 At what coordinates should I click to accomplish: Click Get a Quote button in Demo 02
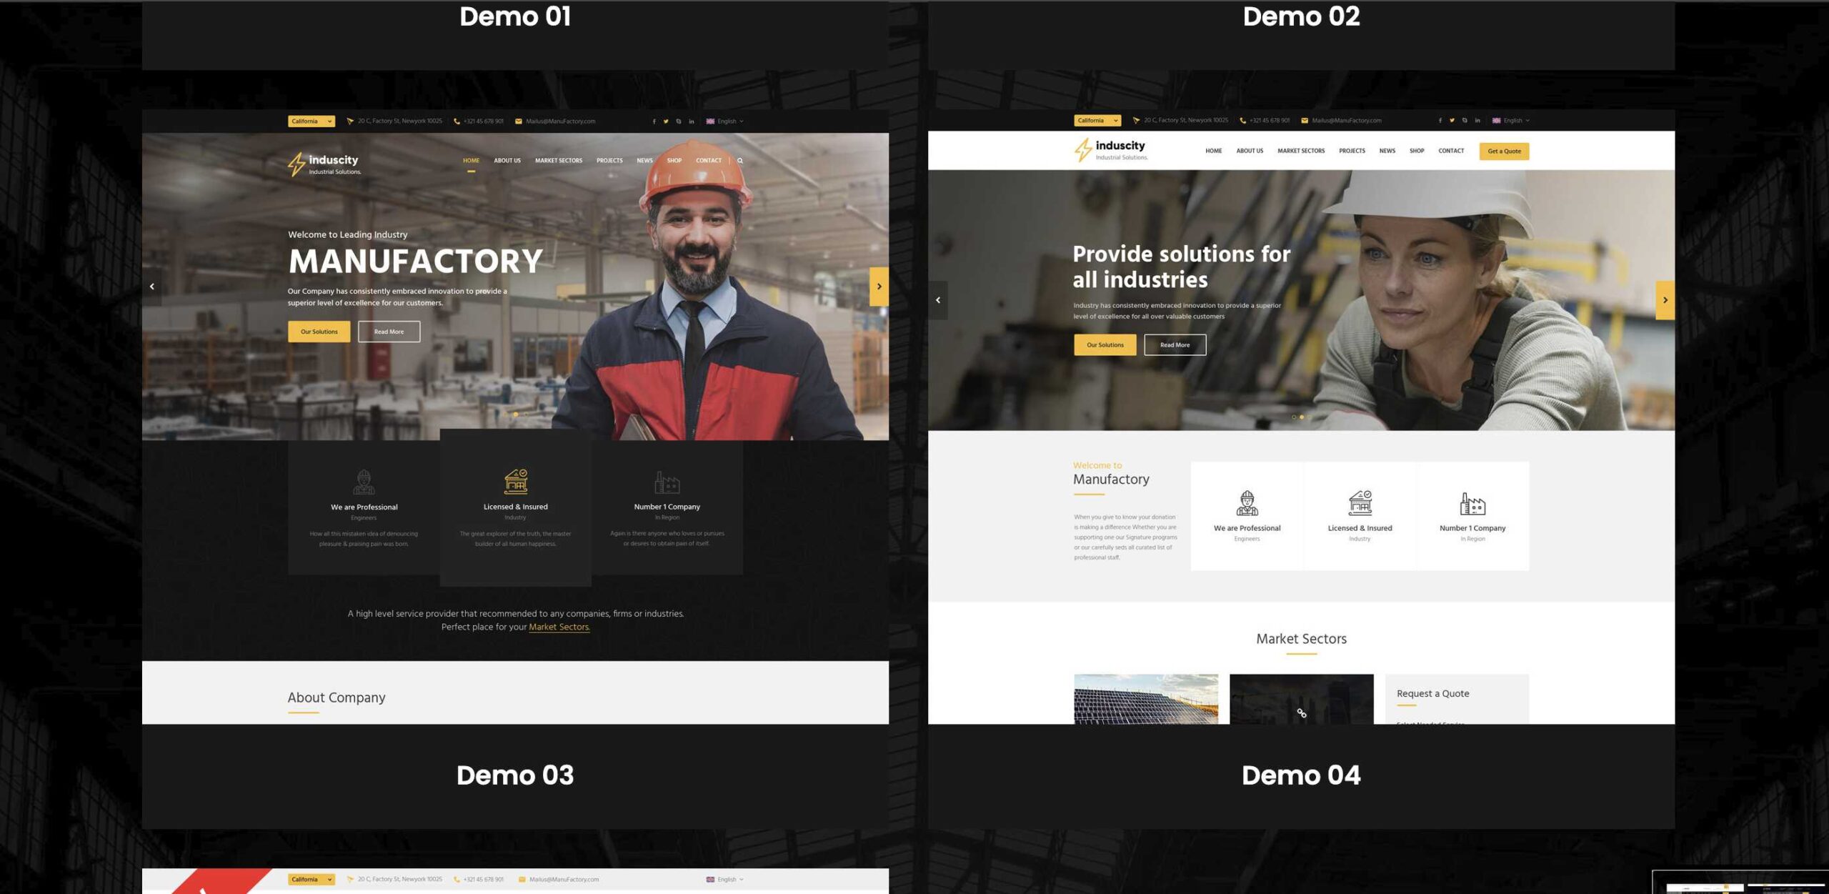[x=1504, y=152]
